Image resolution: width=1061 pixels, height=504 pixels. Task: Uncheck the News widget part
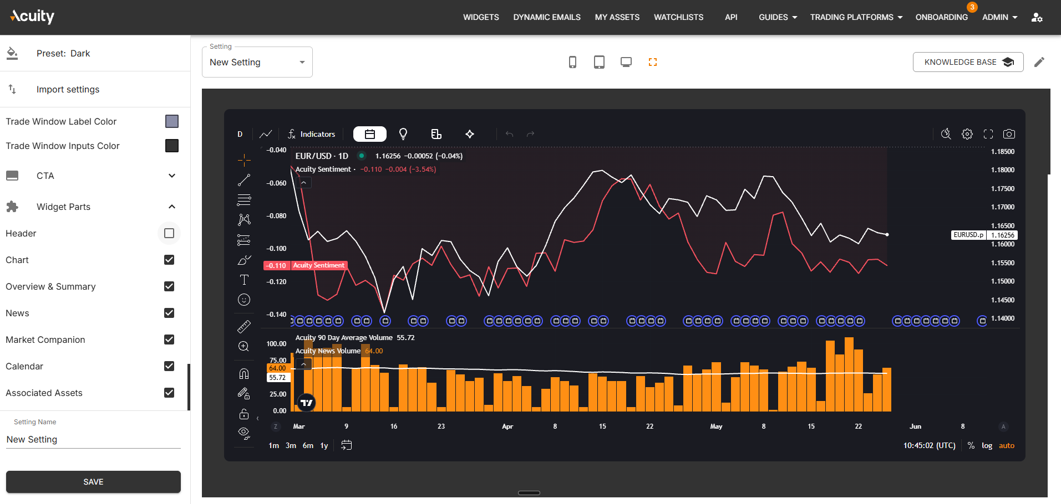point(169,313)
